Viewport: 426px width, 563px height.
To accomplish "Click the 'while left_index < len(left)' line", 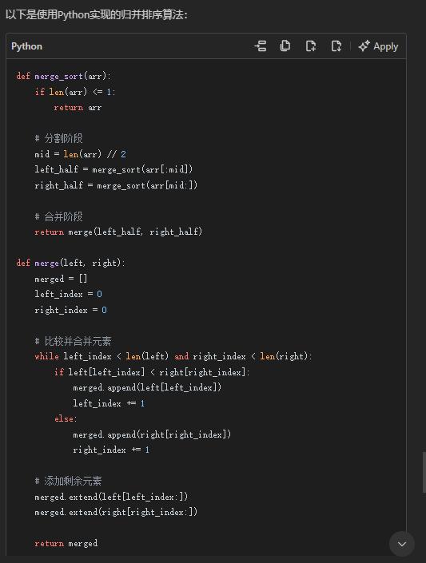I will pos(173,356).
